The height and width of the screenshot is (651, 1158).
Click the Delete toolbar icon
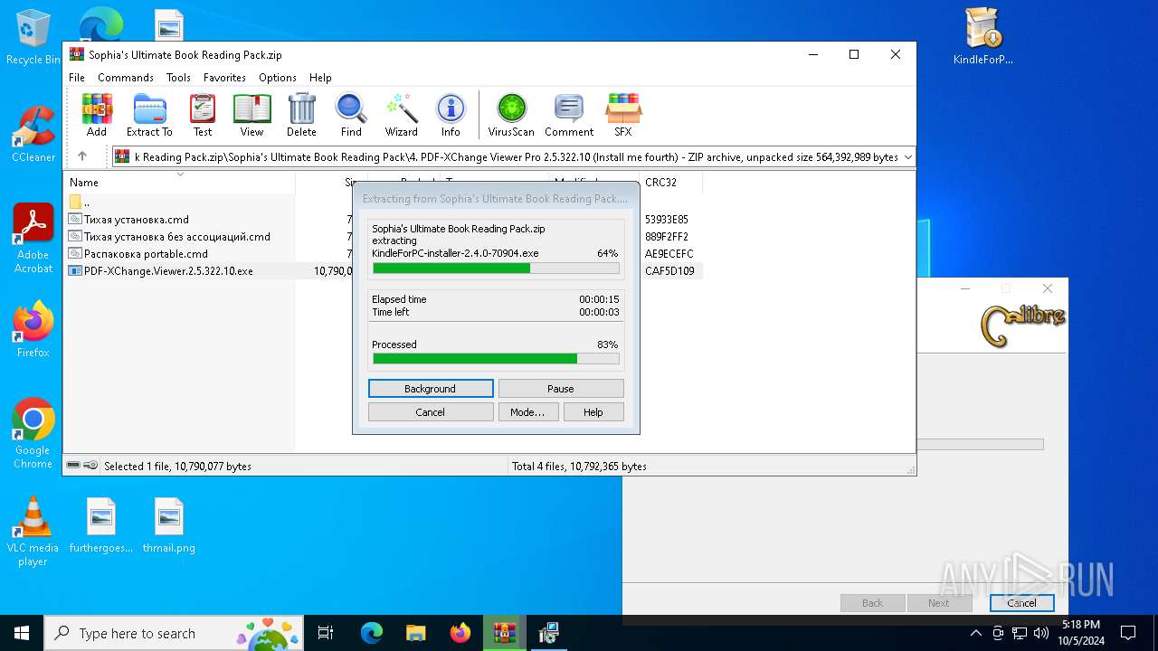tap(301, 115)
